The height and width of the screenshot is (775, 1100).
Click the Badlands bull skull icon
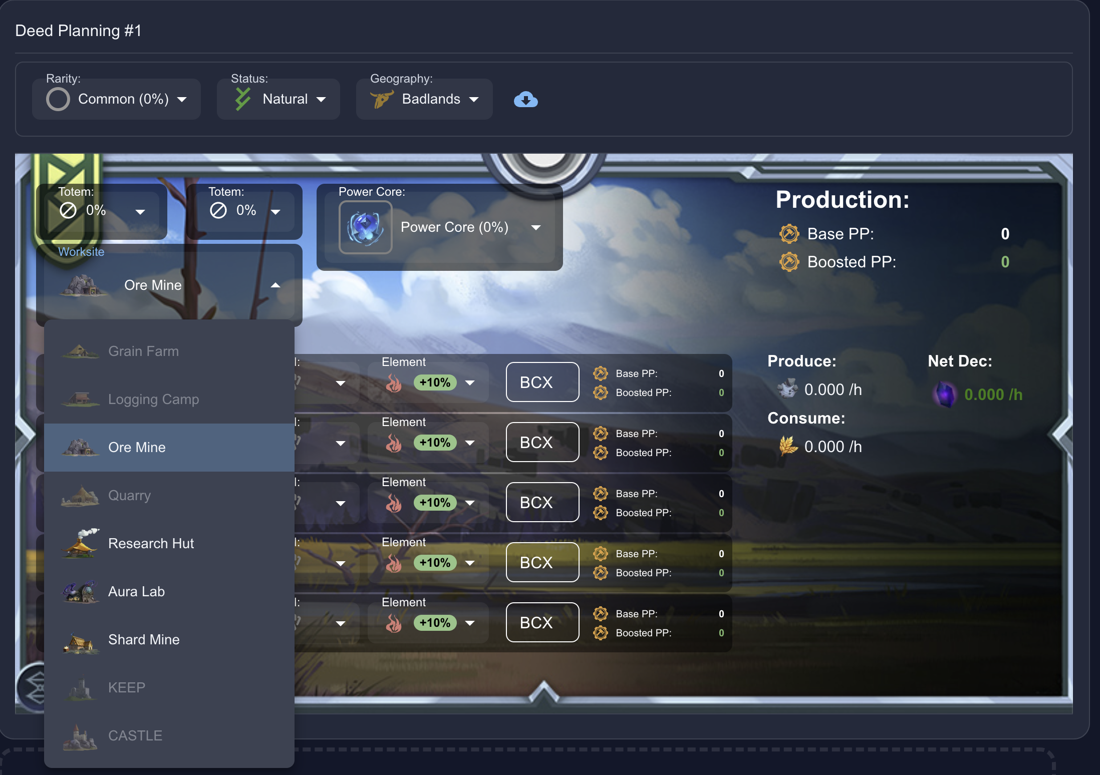(382, 99)
